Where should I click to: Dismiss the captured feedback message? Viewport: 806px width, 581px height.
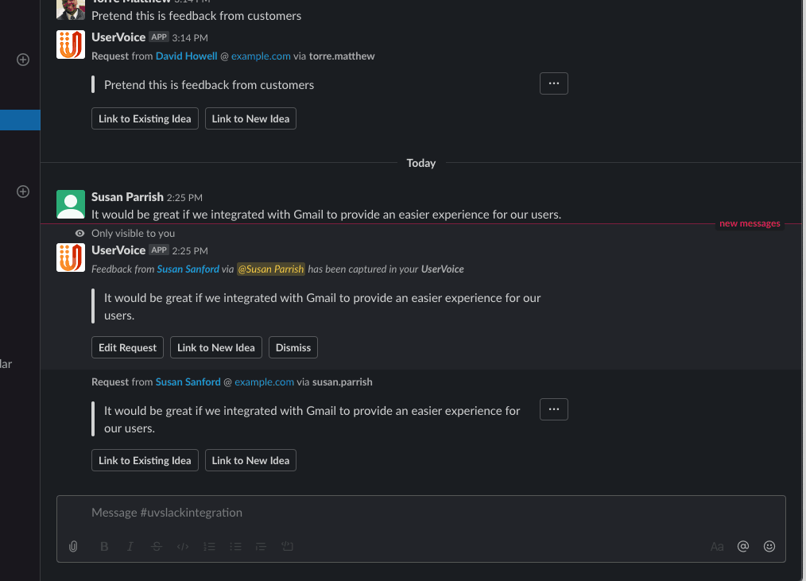pos(293,347)
